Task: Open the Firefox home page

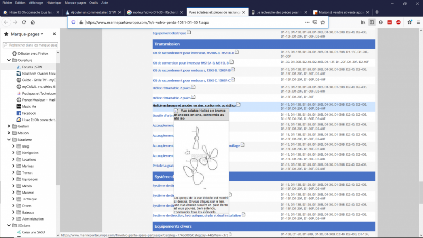Action: click(x=33, y=22)
